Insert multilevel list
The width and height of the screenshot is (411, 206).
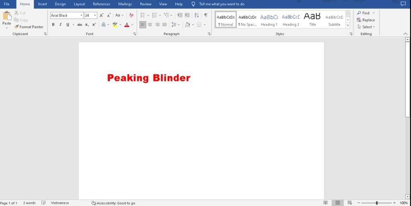coord(166,15)
